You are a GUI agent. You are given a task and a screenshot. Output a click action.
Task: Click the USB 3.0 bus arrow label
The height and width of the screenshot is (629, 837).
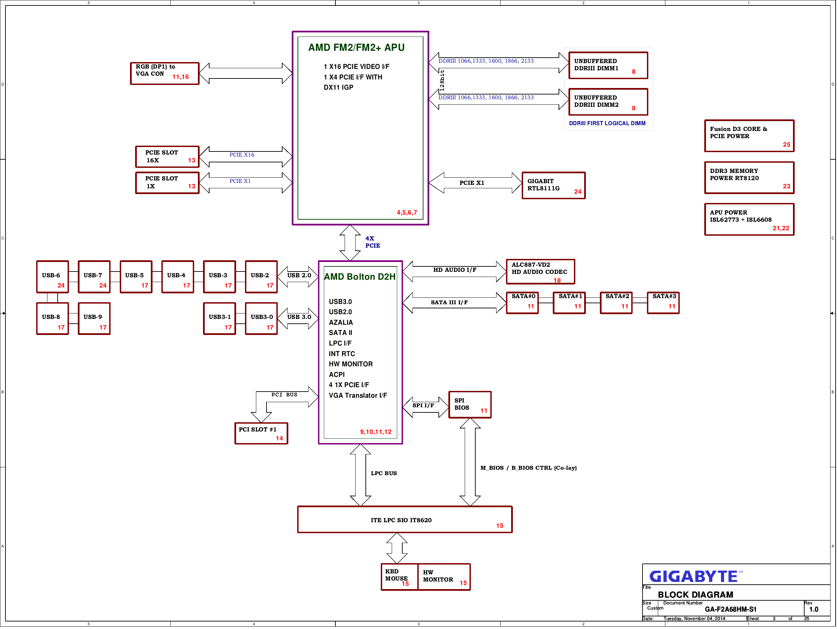[299, 318]
